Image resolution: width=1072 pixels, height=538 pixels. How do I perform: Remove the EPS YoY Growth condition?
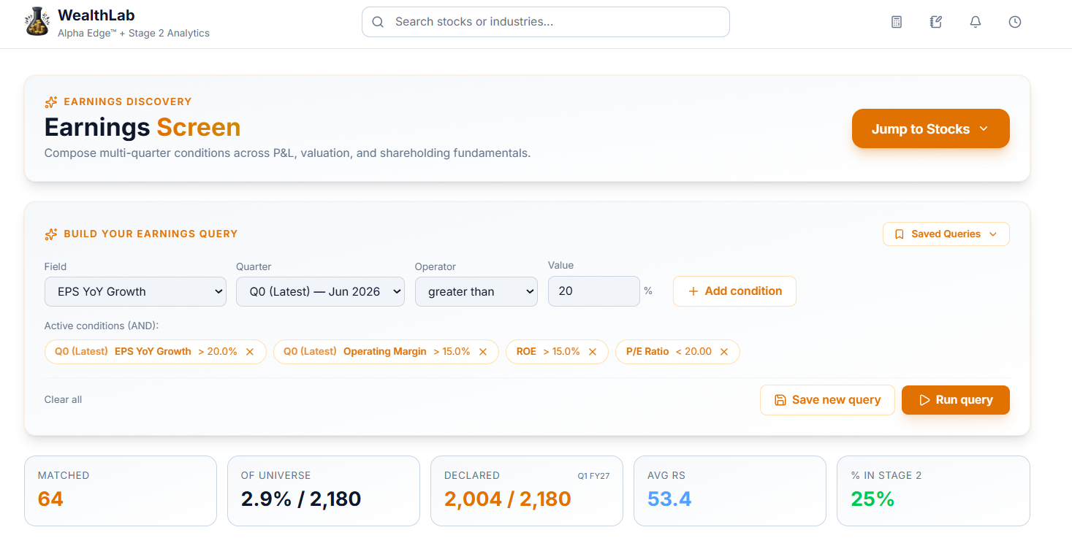click(250, 352)
